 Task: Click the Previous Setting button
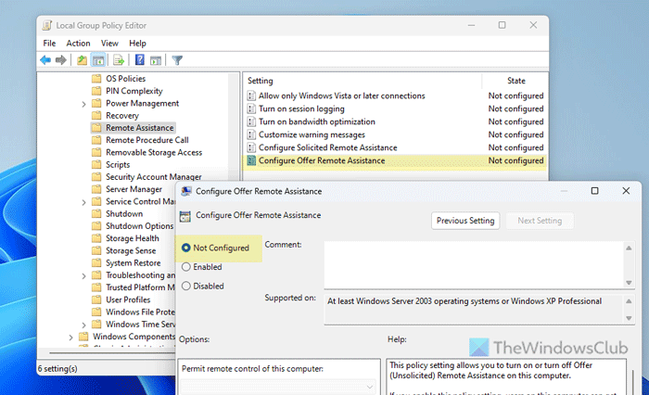[x=464, y=221]
